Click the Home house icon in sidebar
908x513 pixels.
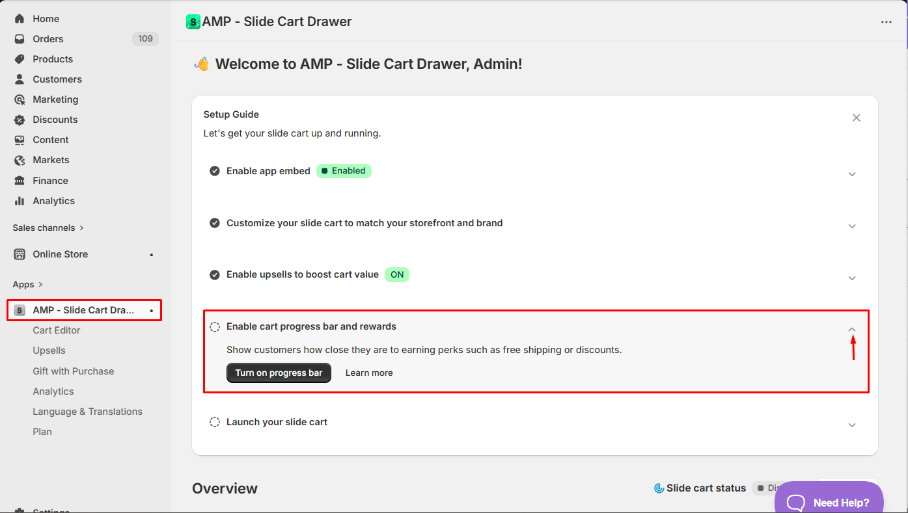pos(20,19)
